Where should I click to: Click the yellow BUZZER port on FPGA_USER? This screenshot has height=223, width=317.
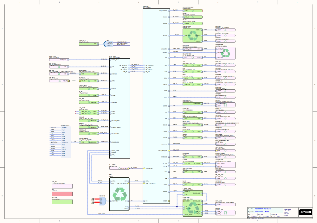(169, 201)
